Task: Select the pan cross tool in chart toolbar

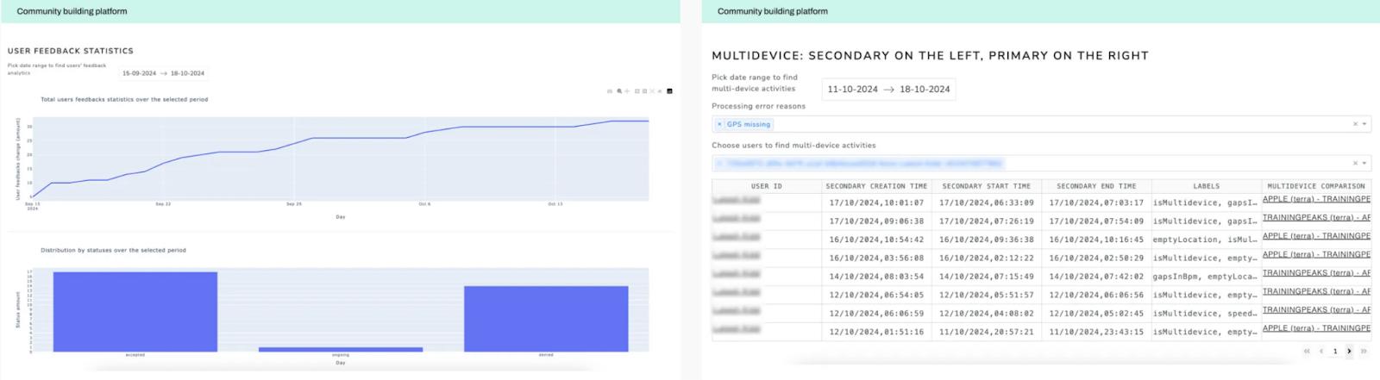Action: pyautogui.click(x=627, y=91)
